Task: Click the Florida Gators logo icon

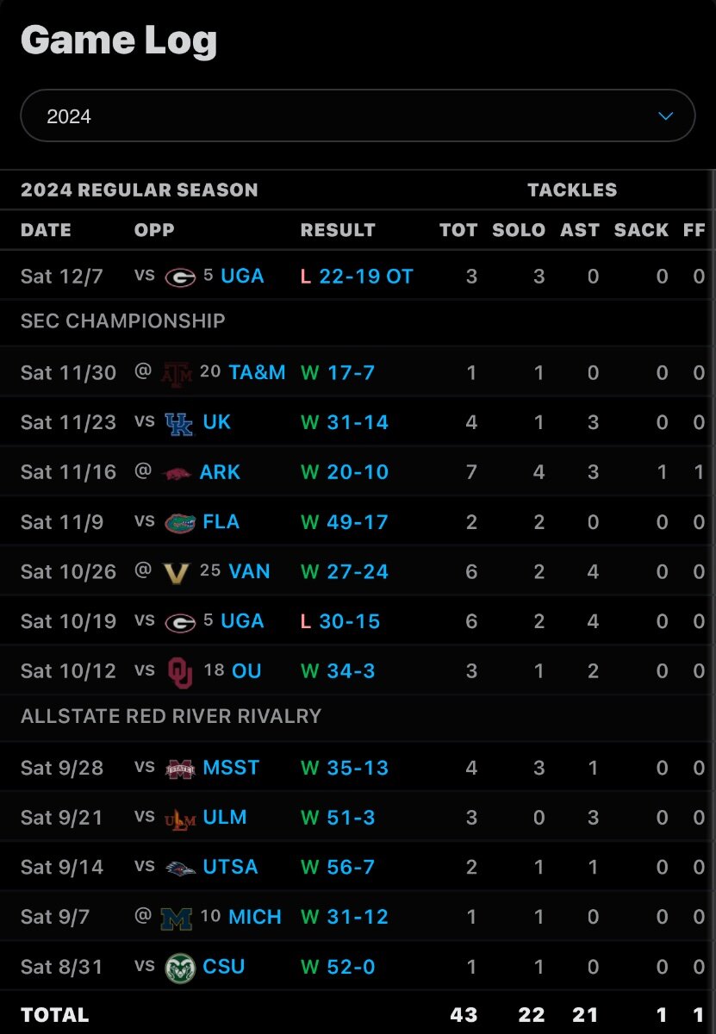Action: [180, 523]
